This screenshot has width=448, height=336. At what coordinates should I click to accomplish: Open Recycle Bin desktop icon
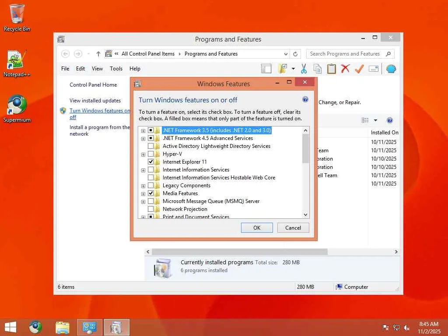[x=17, y=17]
